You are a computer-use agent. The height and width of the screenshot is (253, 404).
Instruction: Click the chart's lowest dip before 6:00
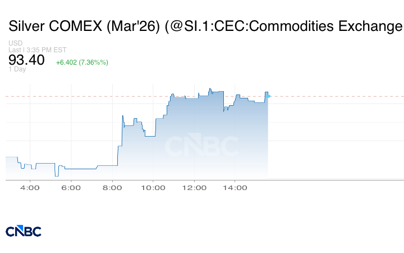(x=56, y=175)
